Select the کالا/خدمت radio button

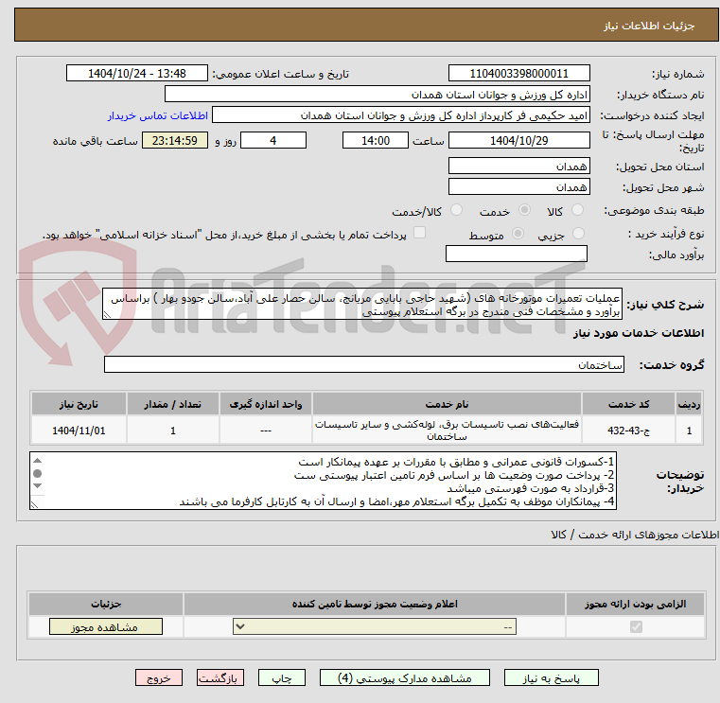tap(456, 210)
